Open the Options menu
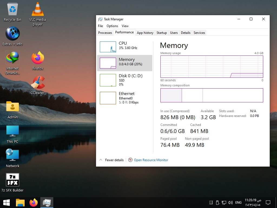277x208 pixels. [112, 26]
